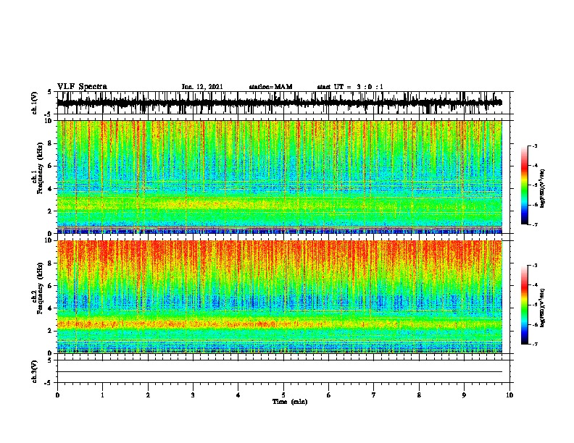The image size is (574, 443).
Task: Click the time axis tick label "9"
Action: pos(464,395)
